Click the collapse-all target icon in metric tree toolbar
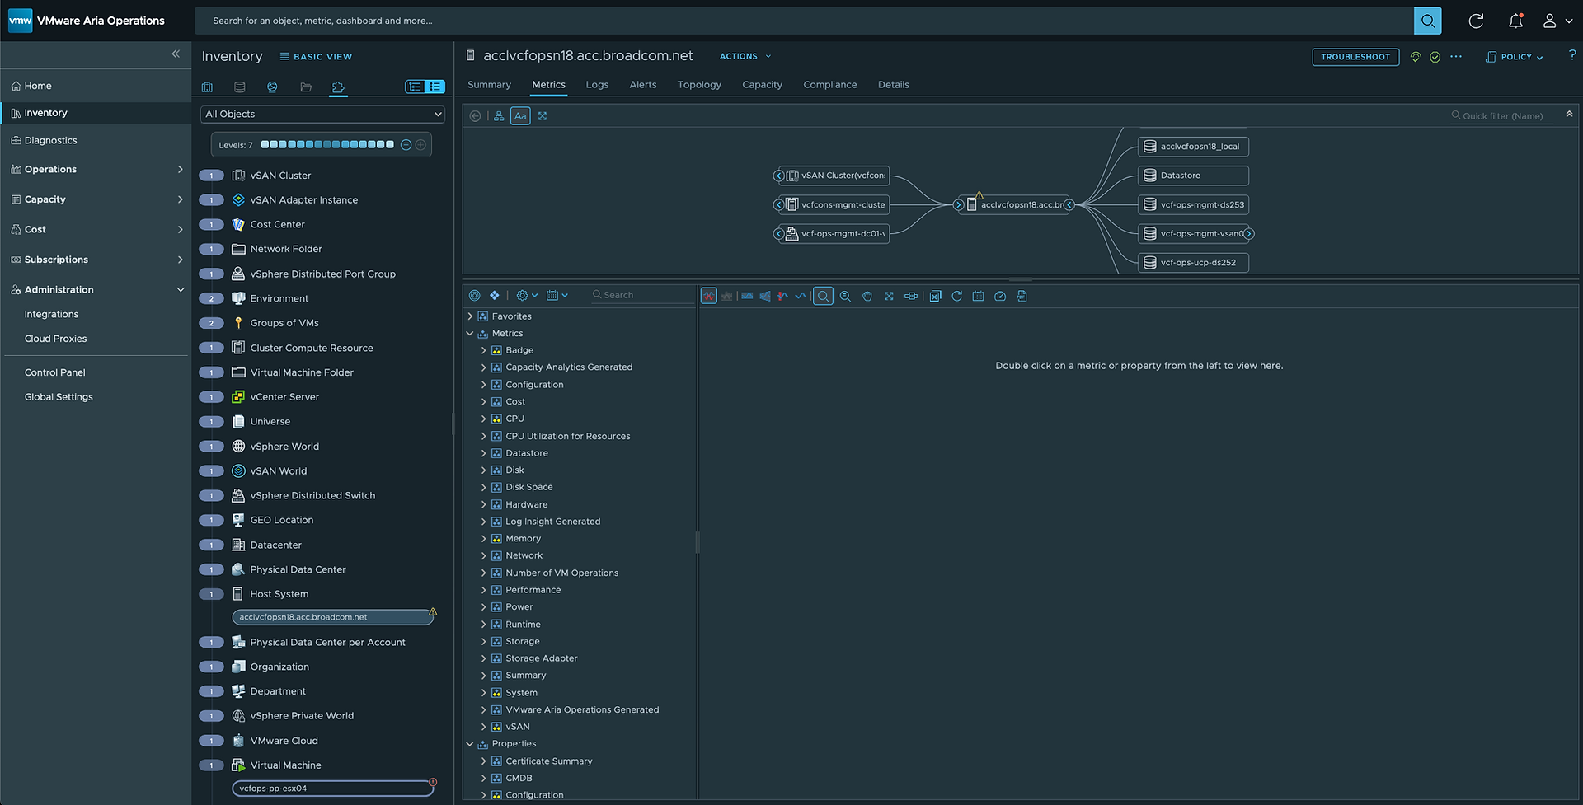The image size is (1583, 805). point(474,295)
